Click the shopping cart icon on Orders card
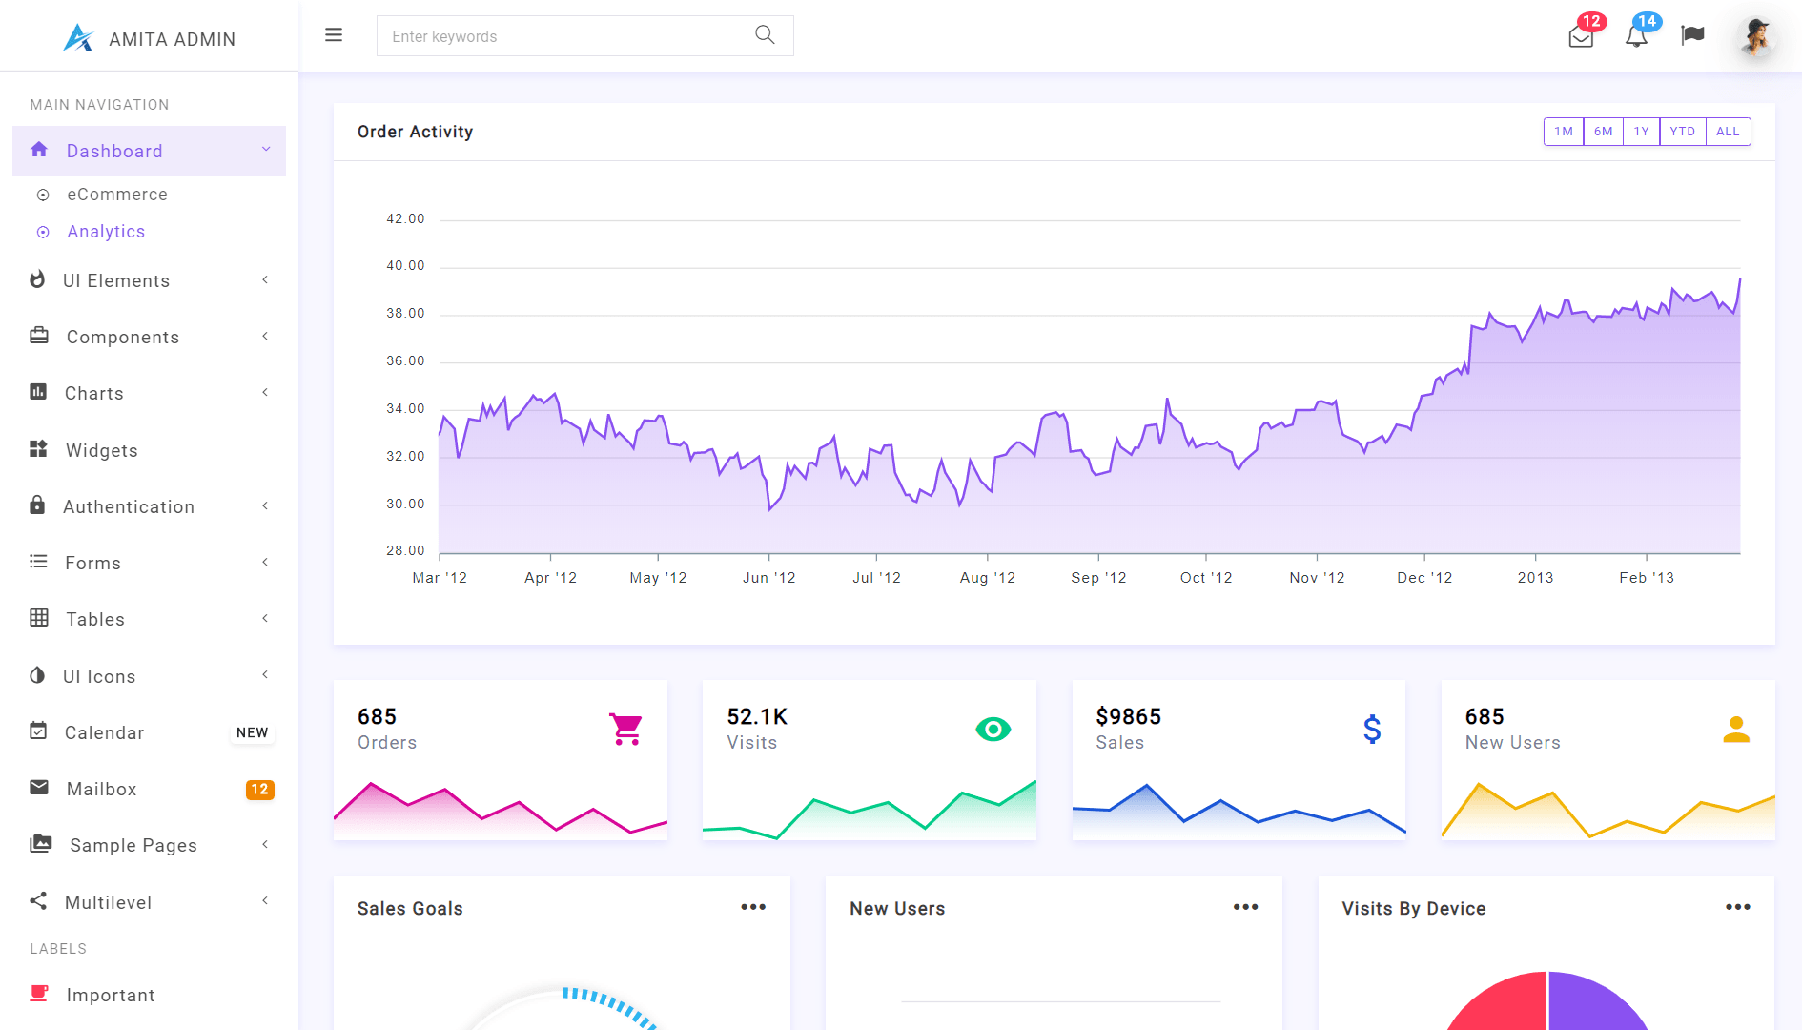The width and height of the screenshot is (1802, 1030). [x=625, y=730]
